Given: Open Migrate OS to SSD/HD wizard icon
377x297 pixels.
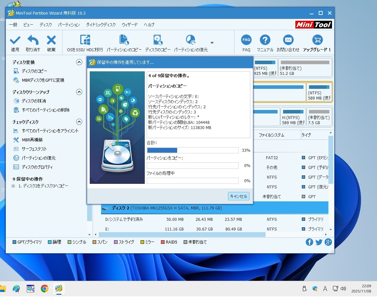Looking at the screenshot, I should coord(85,40).
